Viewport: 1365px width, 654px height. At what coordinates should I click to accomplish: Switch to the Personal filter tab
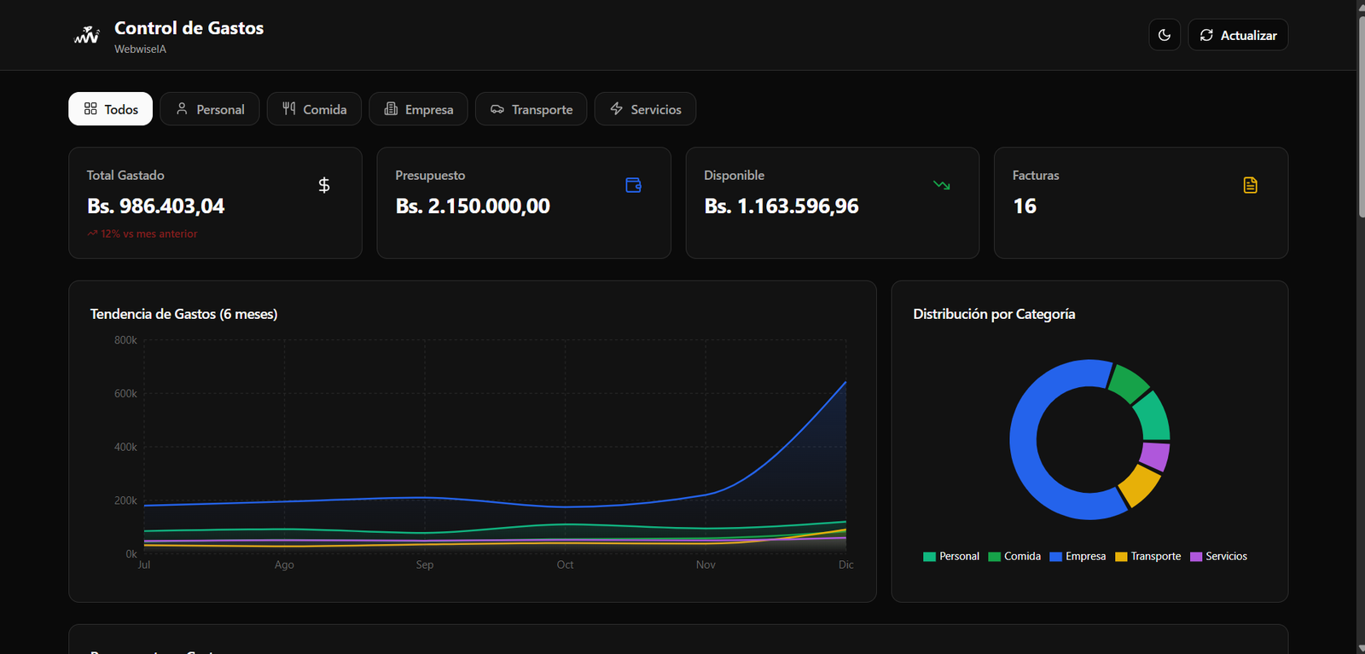click(210, 109)
